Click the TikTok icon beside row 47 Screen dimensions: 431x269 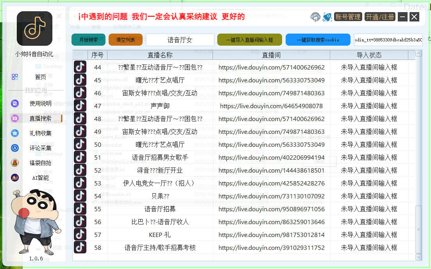[x=80, y=105]
